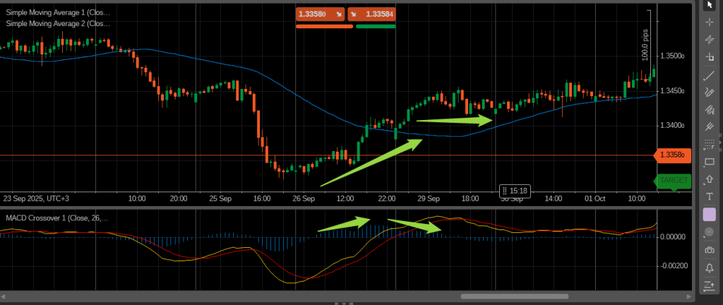Choose the Fibonacci retracement tool
The image size is (723, 305).
coord(710,145)
